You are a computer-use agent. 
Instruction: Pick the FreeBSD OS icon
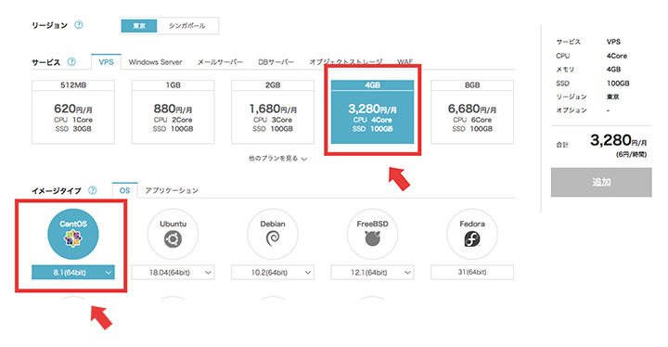point(372,234)
